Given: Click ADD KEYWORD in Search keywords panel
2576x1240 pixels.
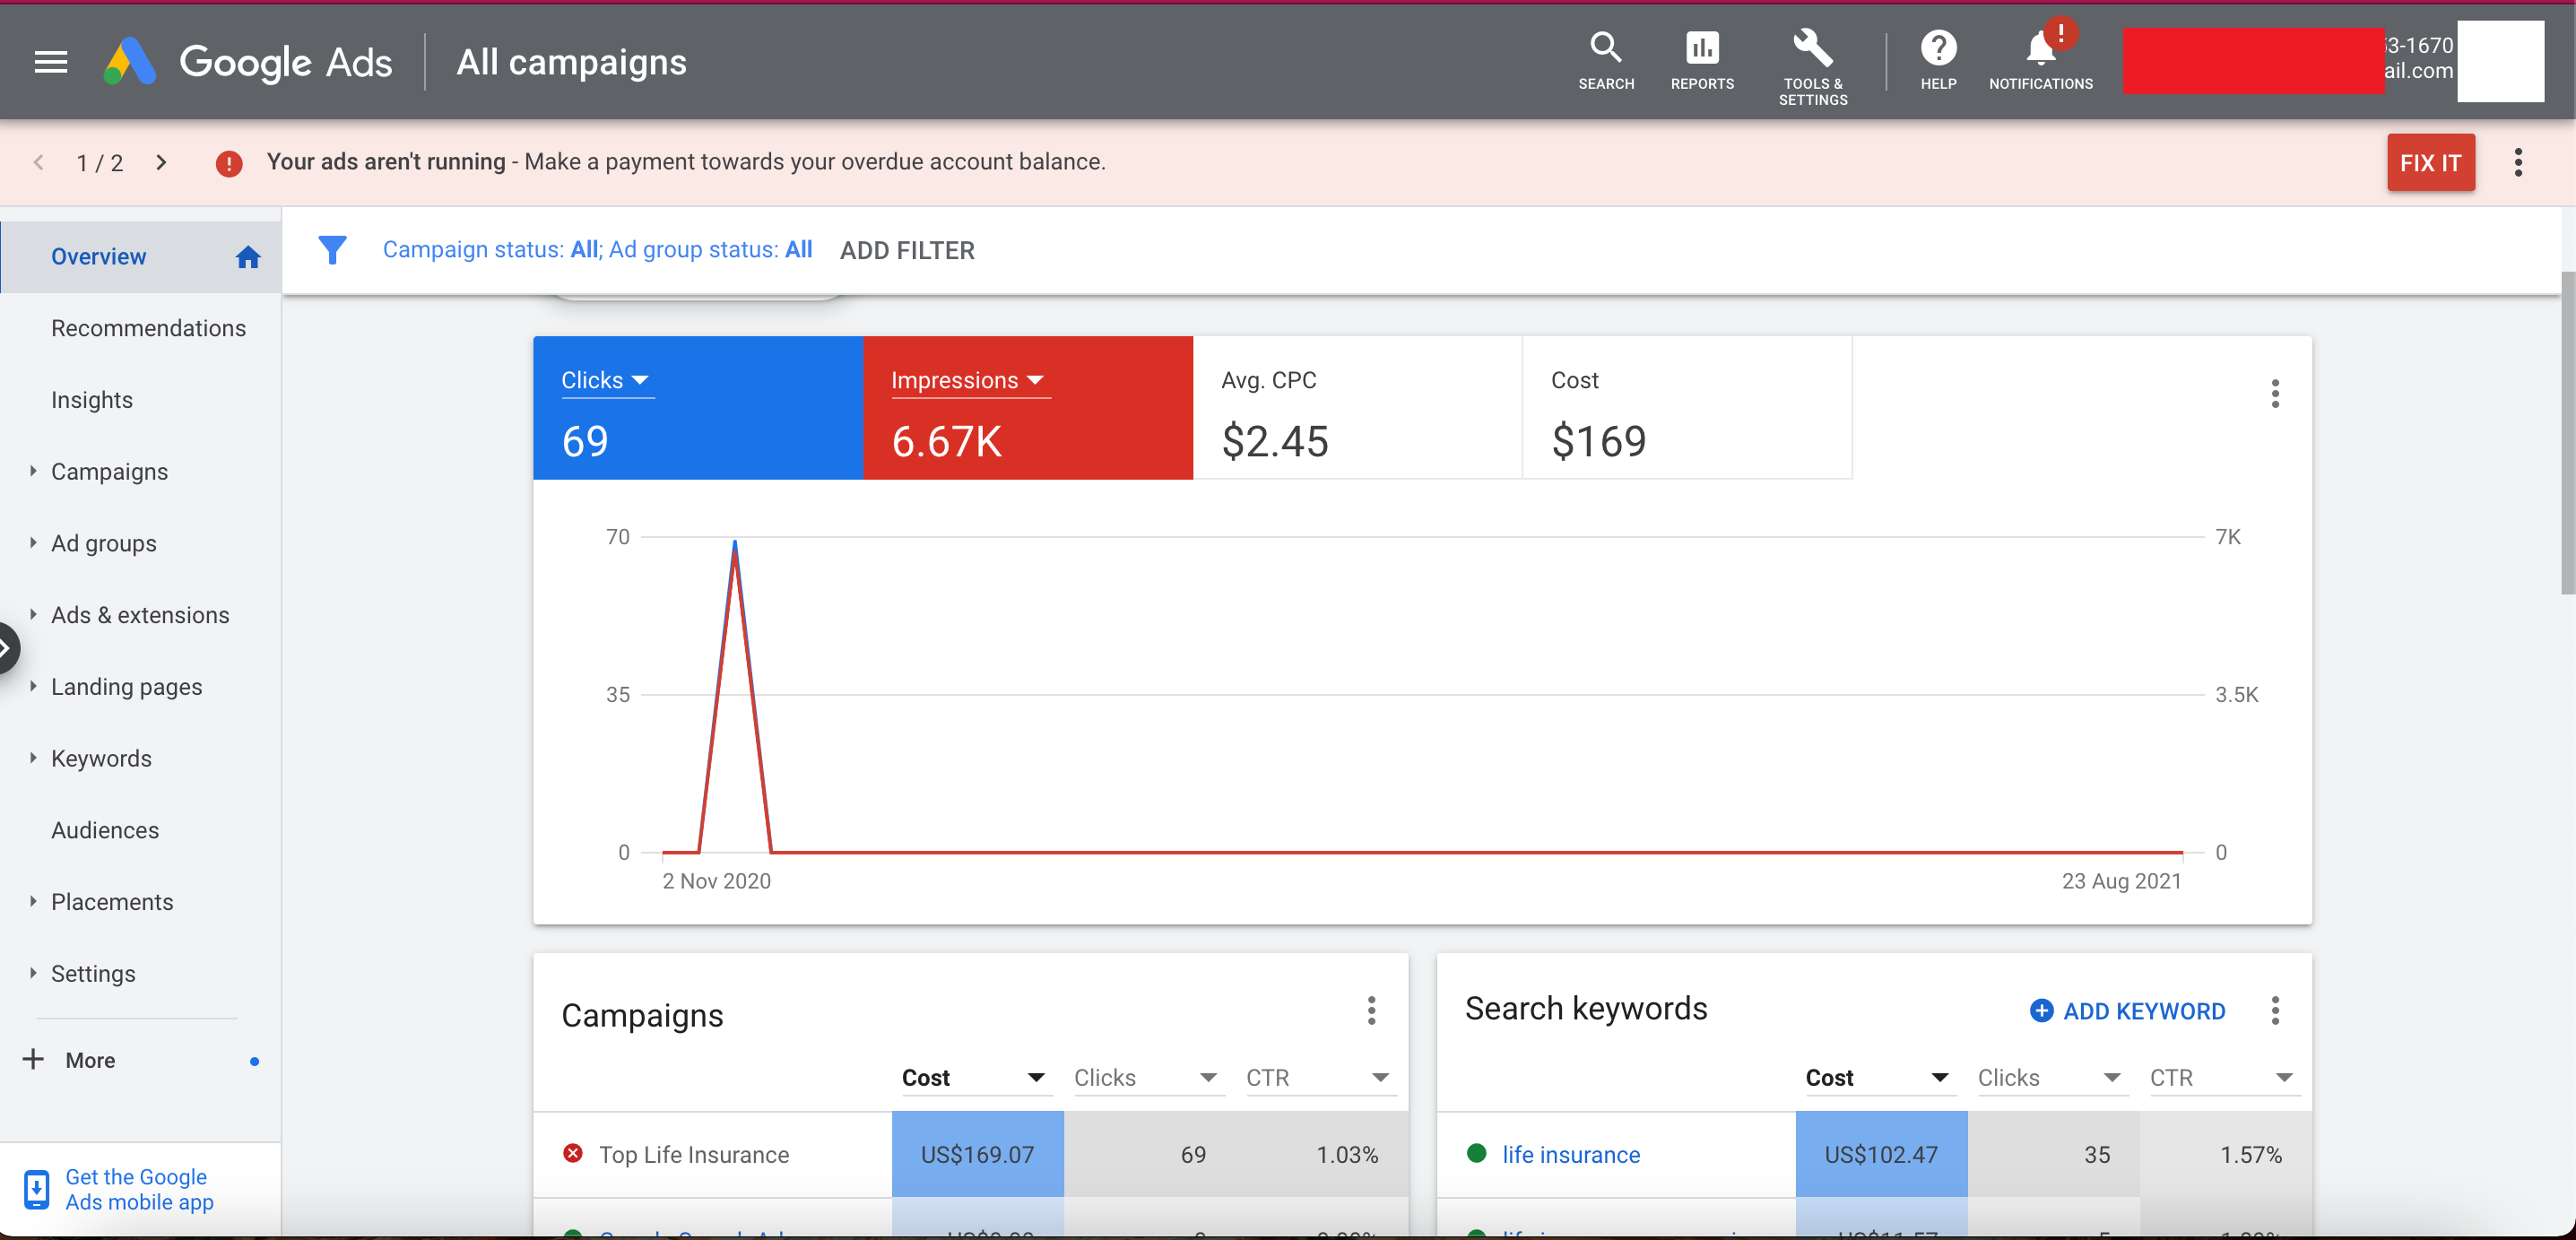Looking at the screenshot, I should coord(2128,1011).
